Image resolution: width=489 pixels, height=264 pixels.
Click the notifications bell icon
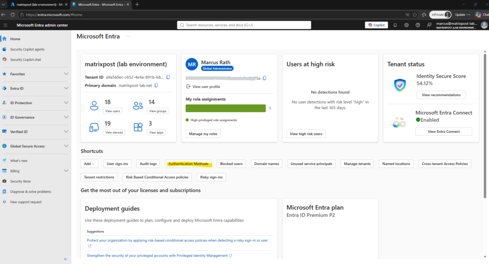(x=395, y=25)
